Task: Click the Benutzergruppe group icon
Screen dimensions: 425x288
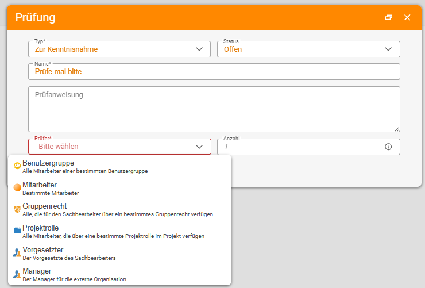Action: [x=17, y=166]
